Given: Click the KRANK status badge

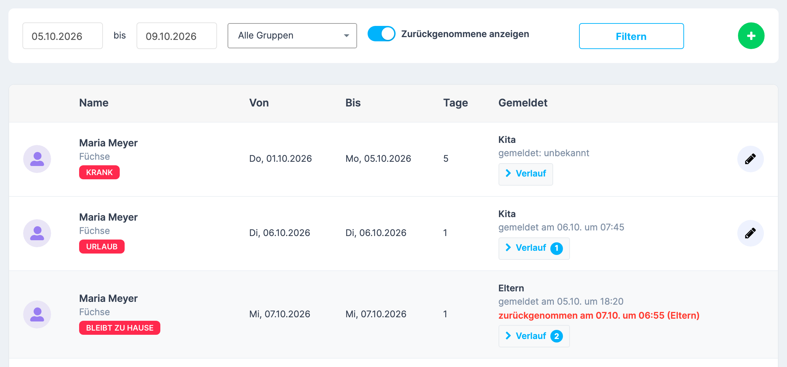Looking at the screenshot, I should point(99,172).
